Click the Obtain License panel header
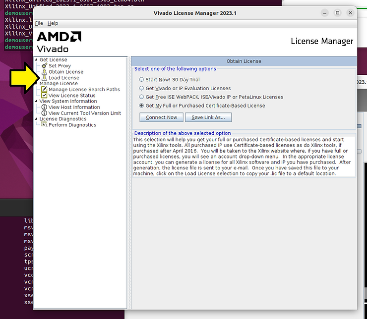The image size is (367, 319). tap(244, 61)
